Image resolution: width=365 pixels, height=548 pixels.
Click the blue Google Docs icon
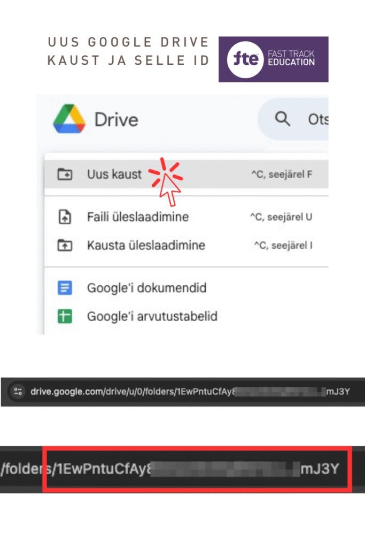tap(65, 287)
